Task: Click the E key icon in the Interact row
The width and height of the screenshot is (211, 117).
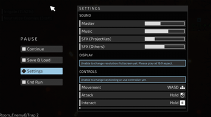Action: (x=182, y=103)
